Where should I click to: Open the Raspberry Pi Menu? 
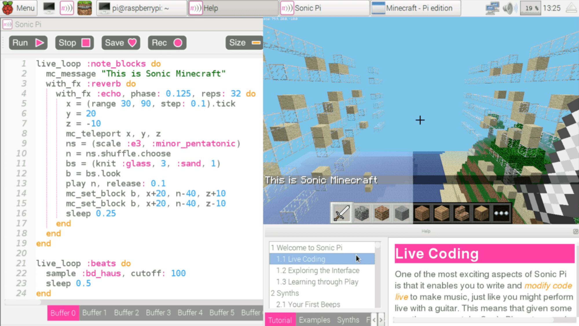[x=19, y=8]
